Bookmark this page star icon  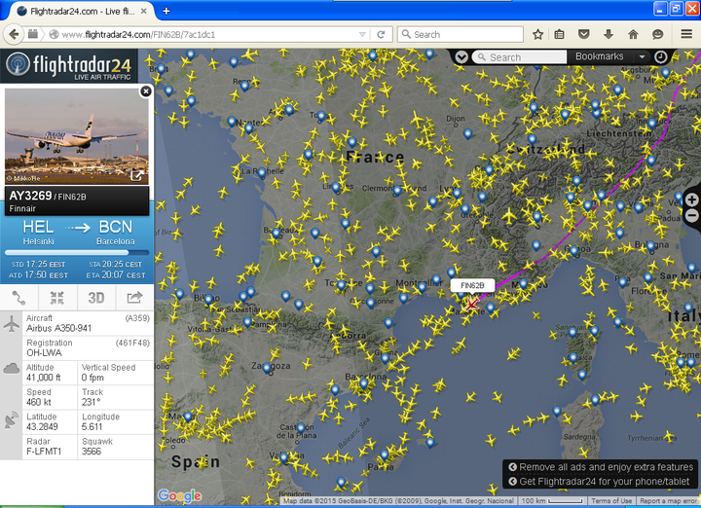[x=537, y=34]
